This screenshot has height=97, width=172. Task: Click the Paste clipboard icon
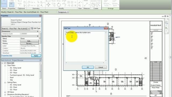point(20,2)
